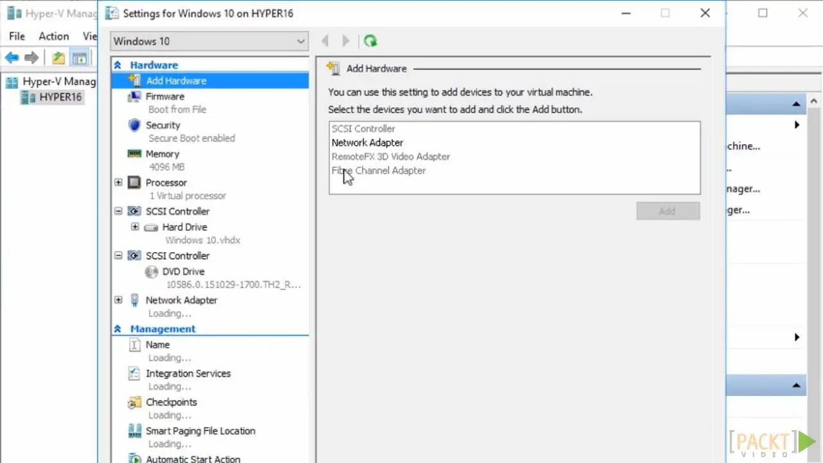Click the Smart Paging File Location icon
823x463 pixels.
coord(134,431)
